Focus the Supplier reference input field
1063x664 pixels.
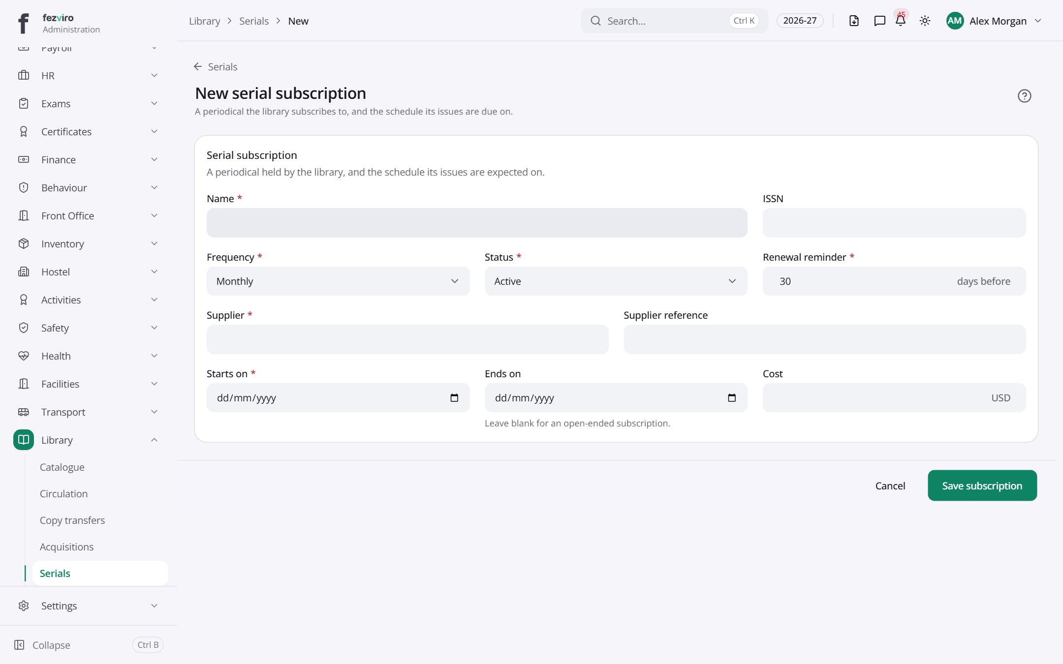coord(824,339)
